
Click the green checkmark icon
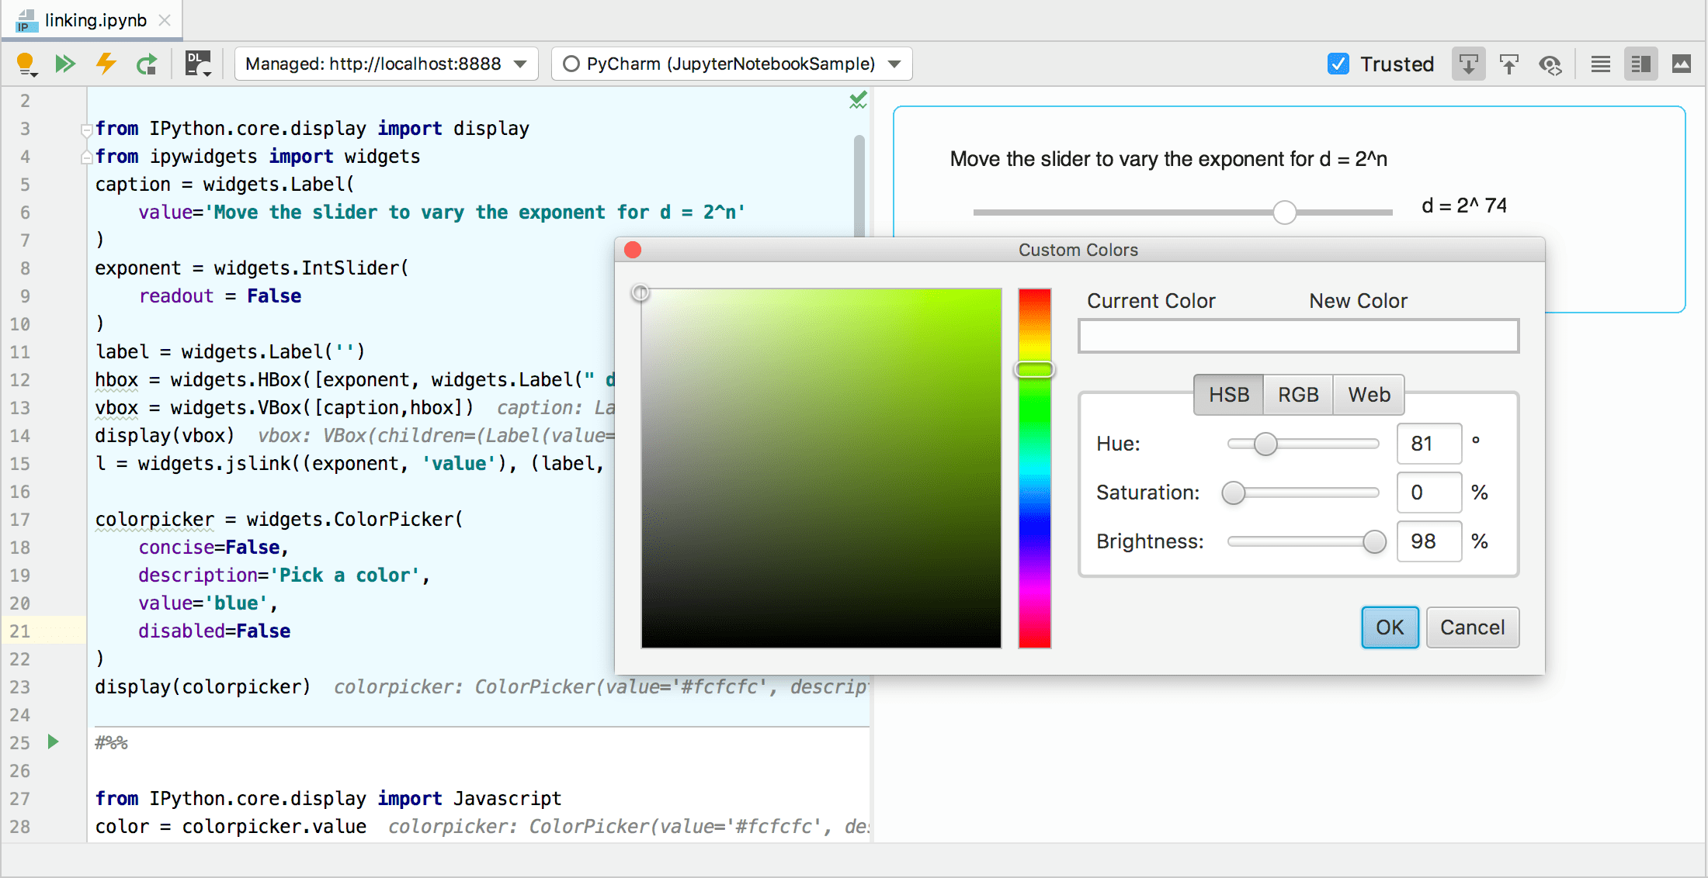click(856, 102)
